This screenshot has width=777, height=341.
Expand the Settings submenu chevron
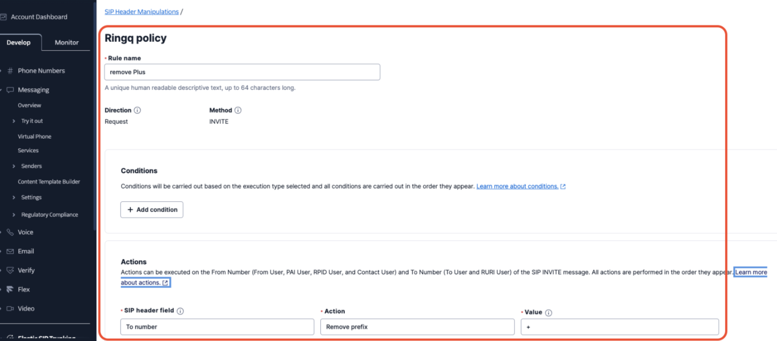coord(14,198)
